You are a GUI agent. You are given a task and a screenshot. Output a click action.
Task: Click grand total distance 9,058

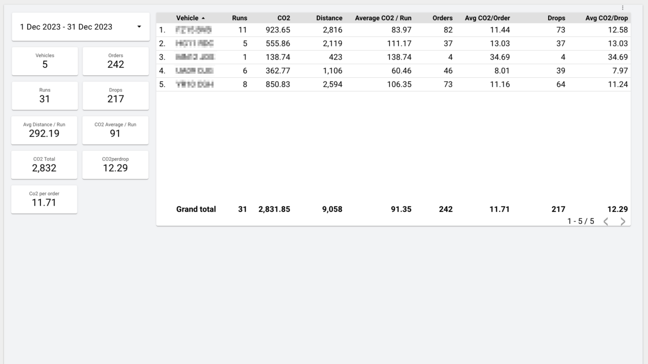pyautogui.click(x=332, y=209)
